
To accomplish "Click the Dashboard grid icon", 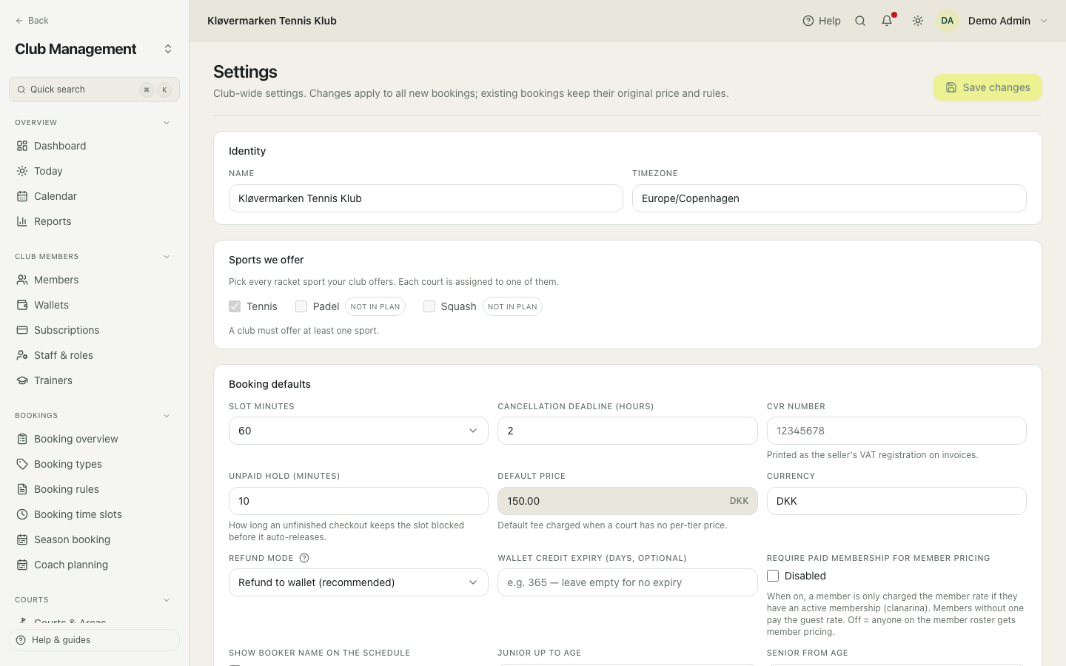I will tap(22, 146).
